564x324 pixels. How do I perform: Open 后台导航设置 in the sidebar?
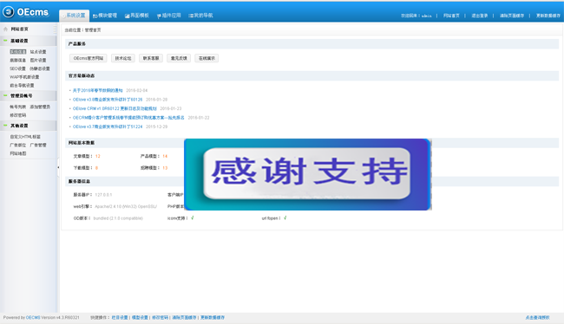pyautogui.click(x=22, y=86)
